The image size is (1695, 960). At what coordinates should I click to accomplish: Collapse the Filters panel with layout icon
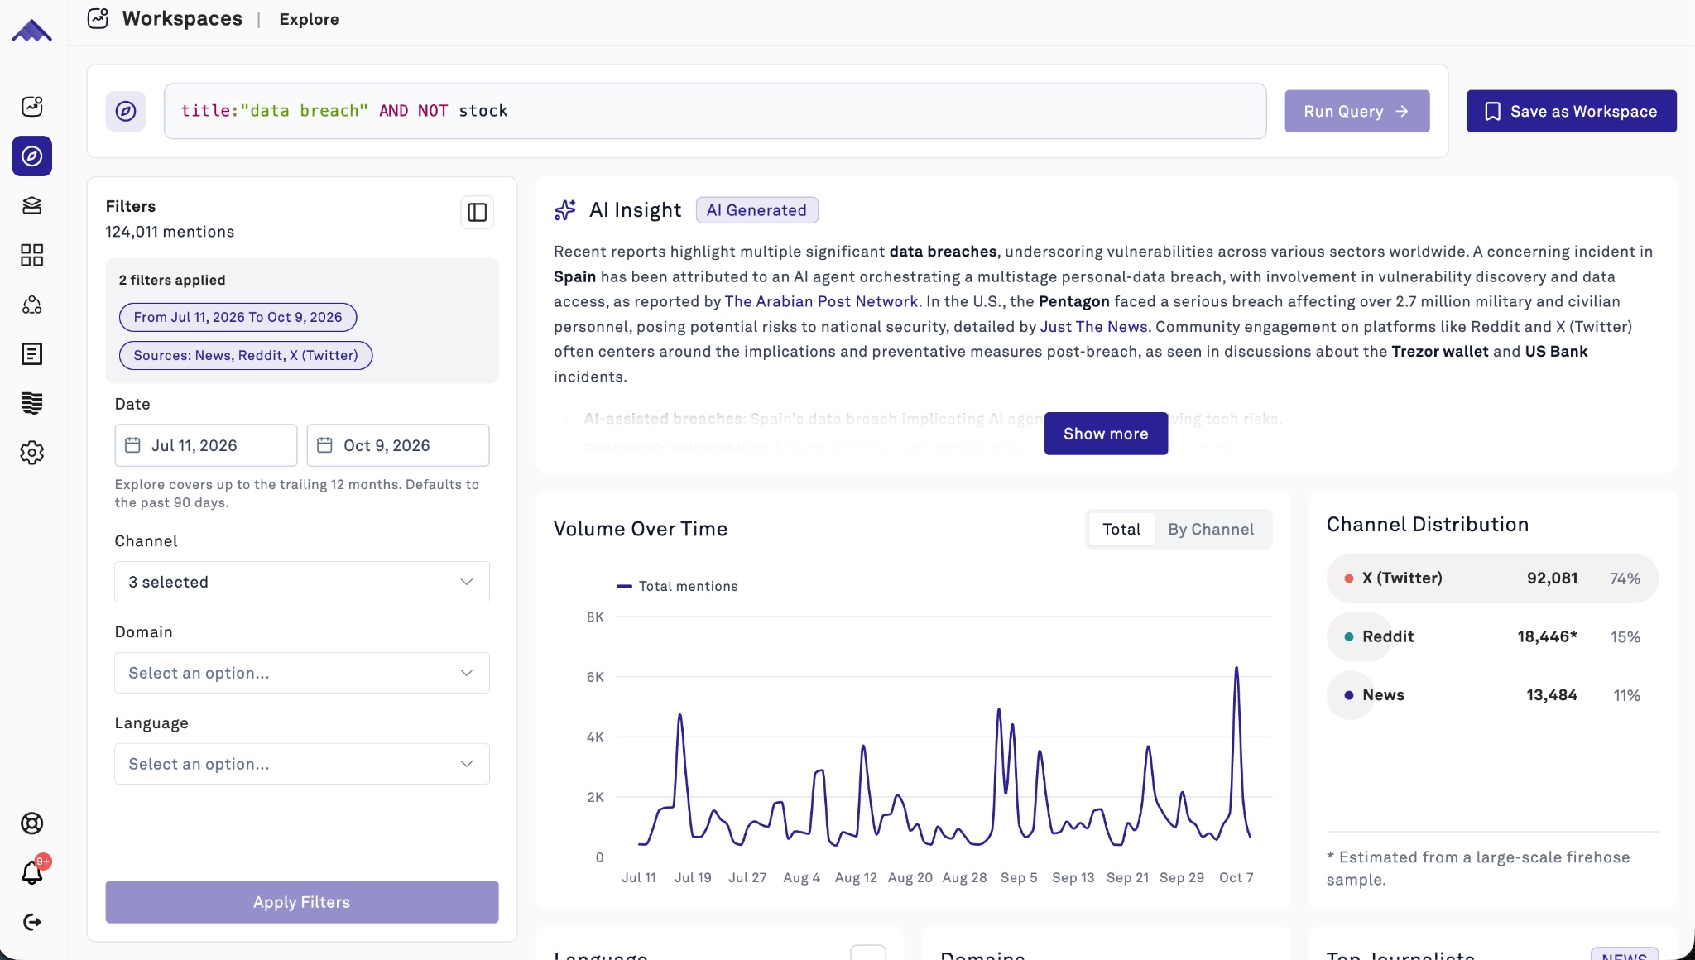pyautogui.click(x=478, y=213)
